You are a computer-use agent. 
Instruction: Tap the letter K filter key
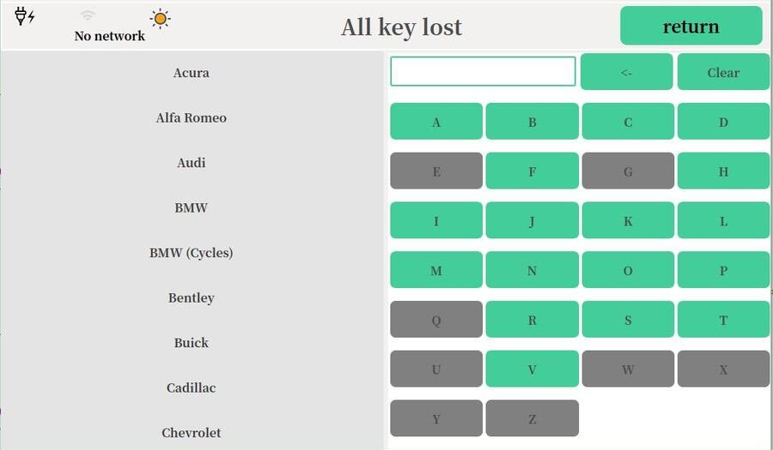point(627,221)
